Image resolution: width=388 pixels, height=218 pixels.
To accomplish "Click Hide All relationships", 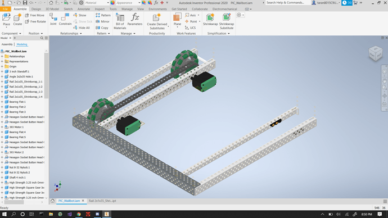I will (82, 28).
